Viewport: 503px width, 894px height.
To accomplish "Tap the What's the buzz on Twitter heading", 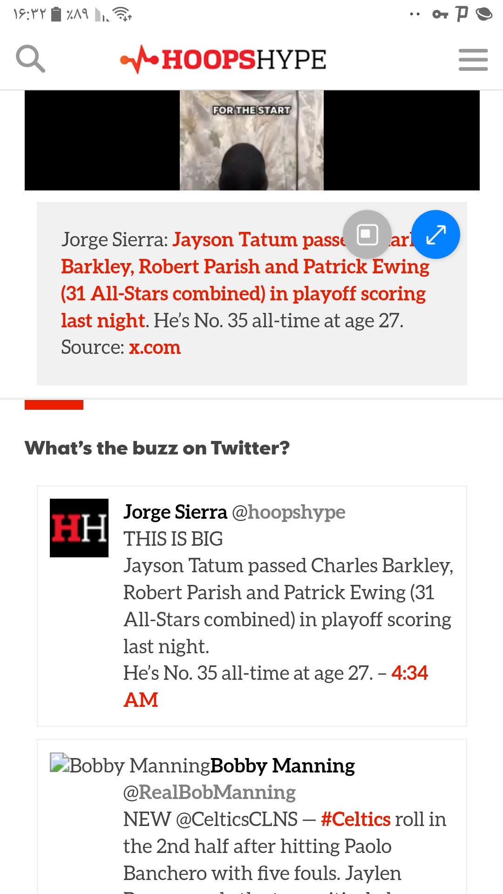I will click(157, 448).
